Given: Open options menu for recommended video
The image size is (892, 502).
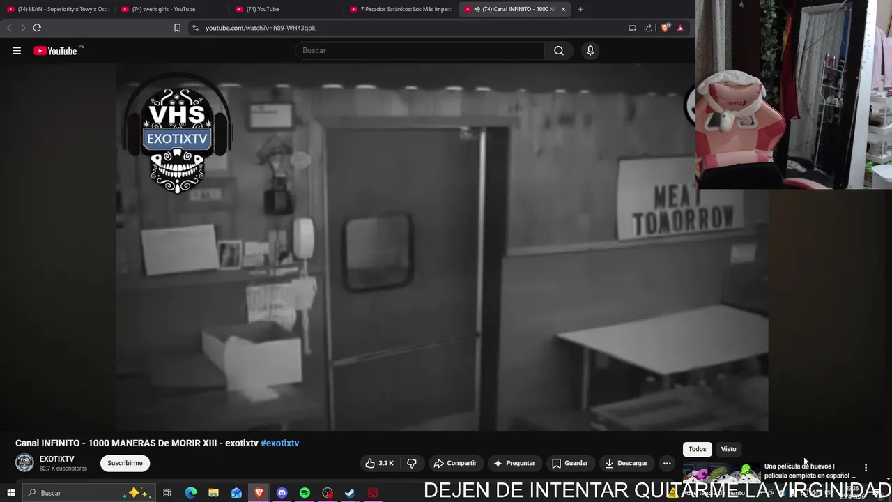Looking at the screenshot, I should click(x=866, y=468).
